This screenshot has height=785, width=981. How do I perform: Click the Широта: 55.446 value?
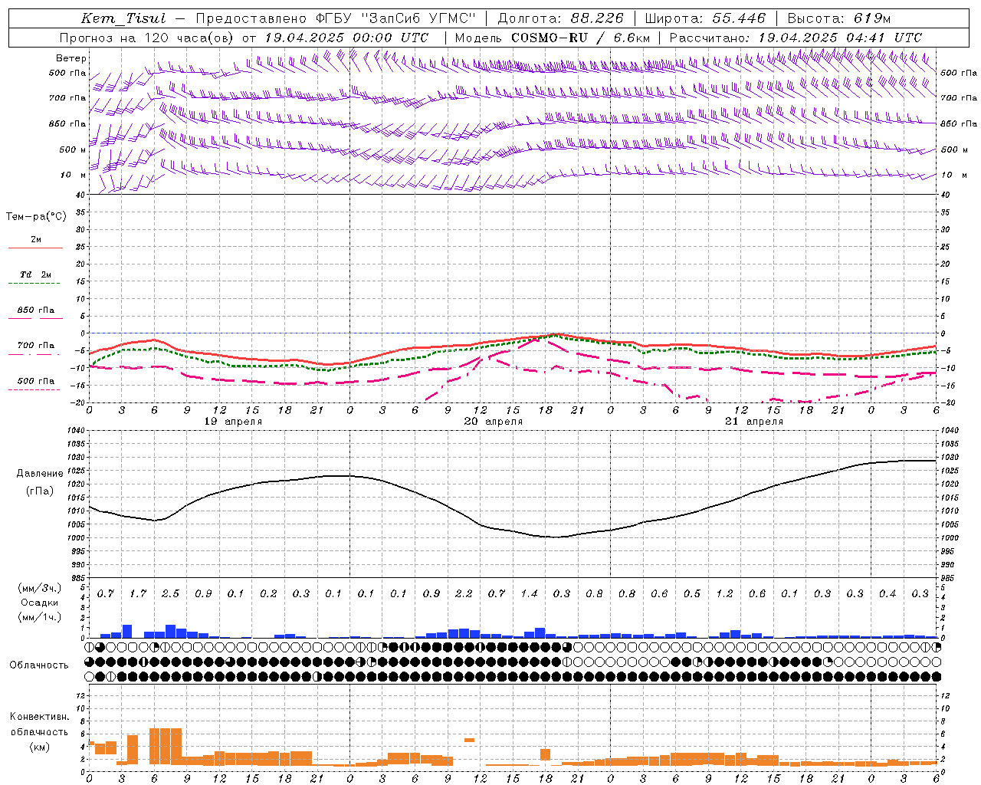coord(705,18)
